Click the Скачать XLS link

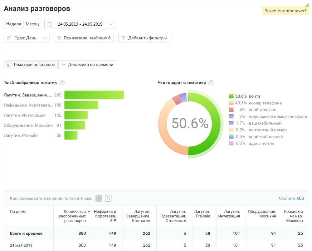click(x=292, y=198)
